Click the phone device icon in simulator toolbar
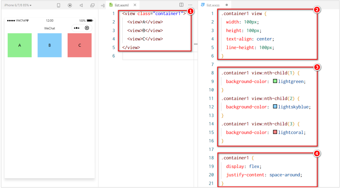341x188 pixels. tap(58, 5)
